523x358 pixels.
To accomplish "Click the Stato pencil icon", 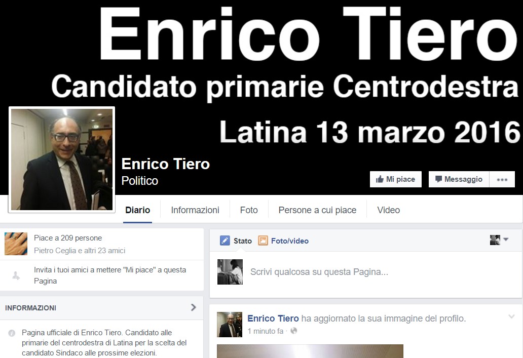I will point(225,241).
